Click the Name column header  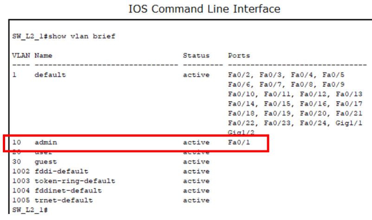[43, 56]
